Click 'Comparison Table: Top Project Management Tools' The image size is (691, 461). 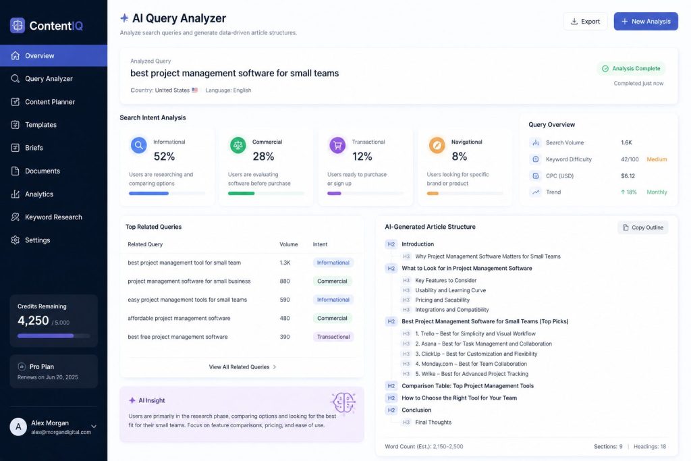468,386
